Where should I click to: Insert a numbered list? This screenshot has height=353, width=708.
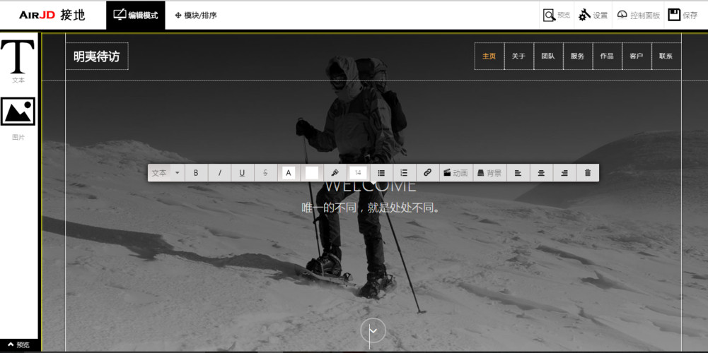tap(404, 173)
